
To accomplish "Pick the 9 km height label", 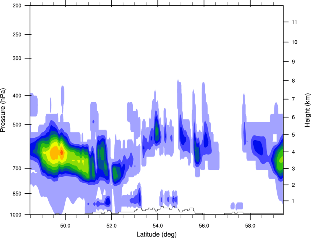I will pos(293,62).
